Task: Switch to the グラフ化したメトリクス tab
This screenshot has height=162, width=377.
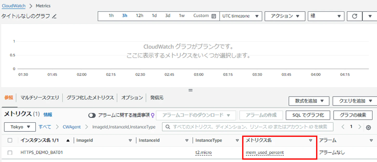Action: [x=90, y=98]
